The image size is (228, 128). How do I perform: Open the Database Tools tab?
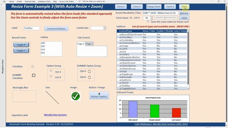pos(44,1)
